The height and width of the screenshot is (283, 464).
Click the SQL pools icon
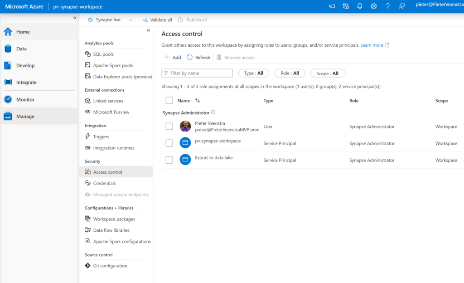click(87, 54)
